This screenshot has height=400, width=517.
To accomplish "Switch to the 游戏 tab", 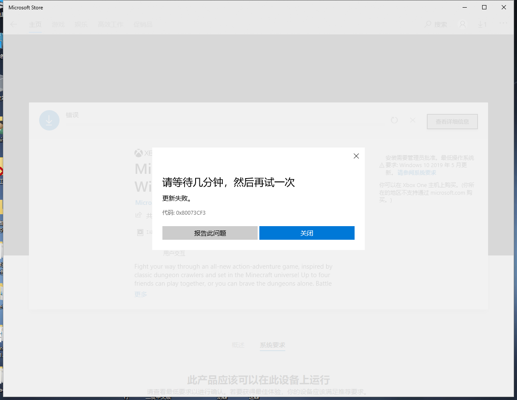I will [x=58, y=24].
